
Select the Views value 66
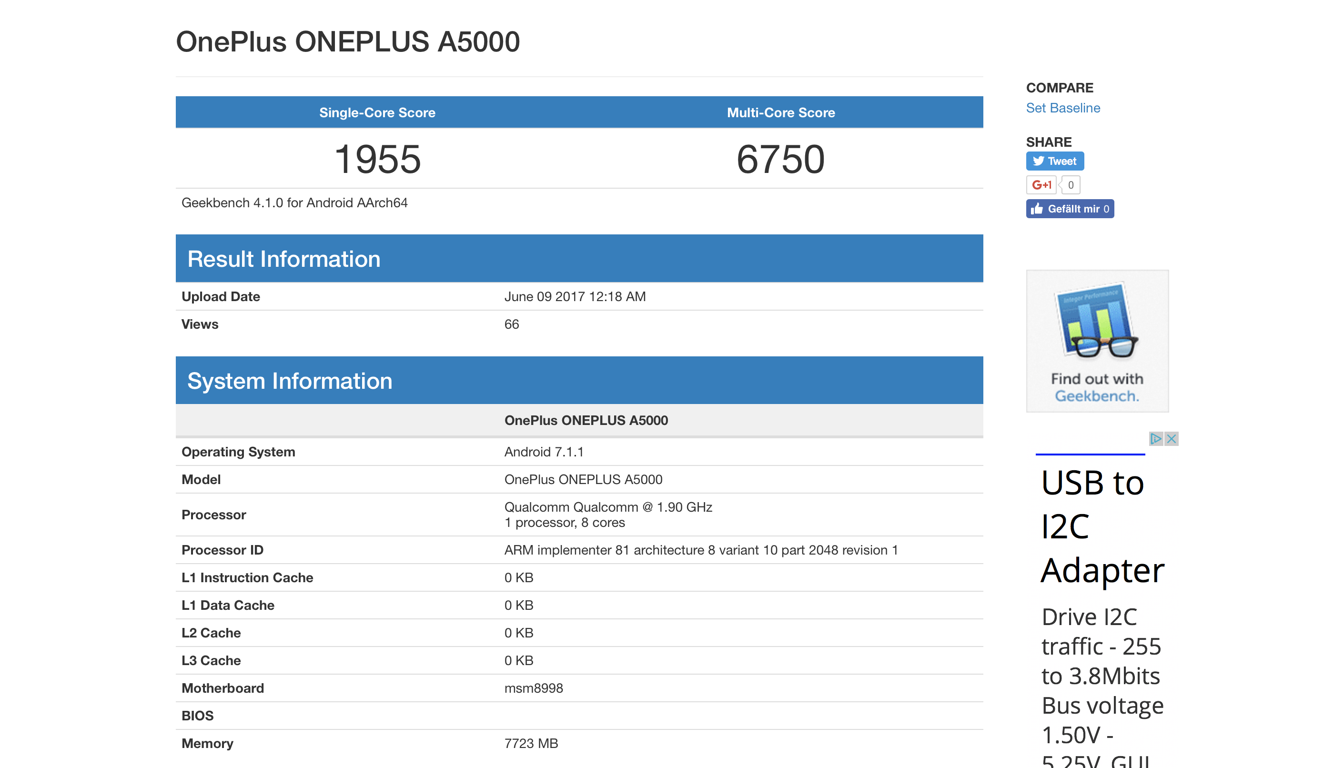click(511, 324)
